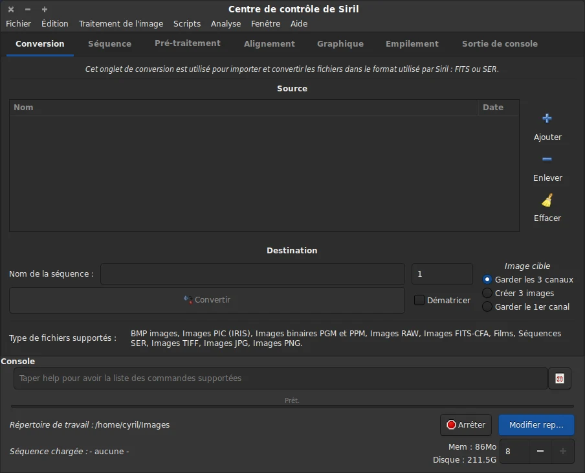
Task: Open the Fichier menu
Action: pyautogui.click(x=18, y=23)
